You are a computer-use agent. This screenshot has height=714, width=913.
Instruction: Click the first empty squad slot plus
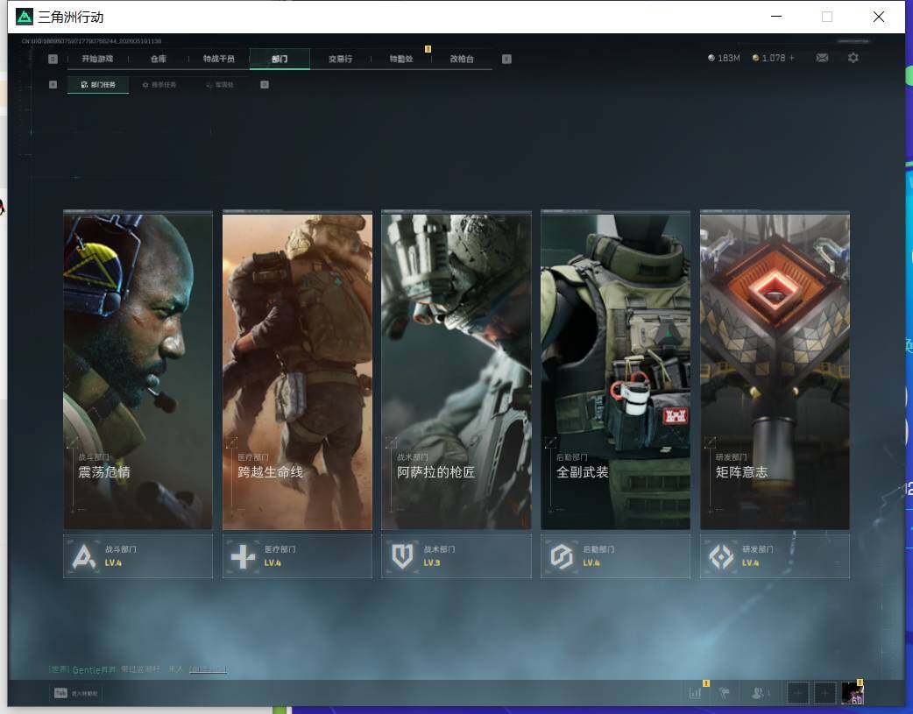797,693
